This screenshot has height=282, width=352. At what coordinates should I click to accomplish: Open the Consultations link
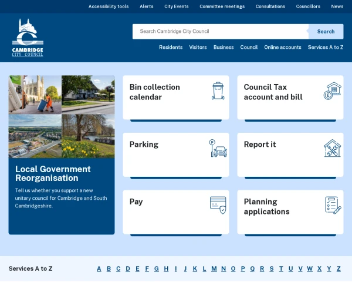click(x=270, y=6)
